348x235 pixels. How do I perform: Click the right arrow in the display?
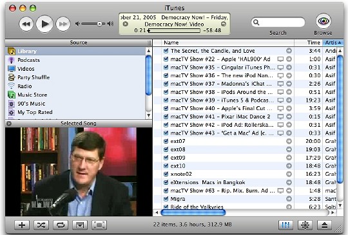coord(224,24)
